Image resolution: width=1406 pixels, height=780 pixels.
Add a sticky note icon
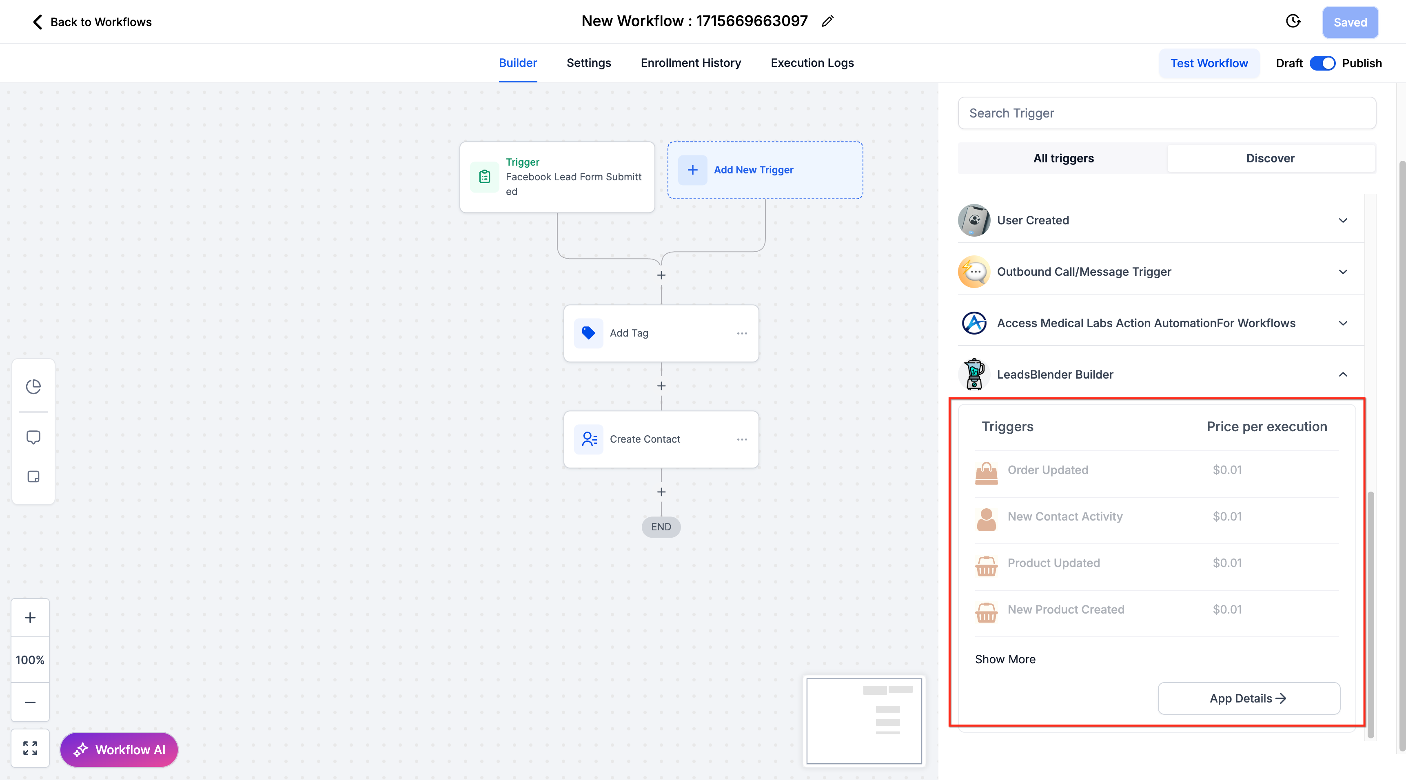pyautogui.click(x=33, y=476)
